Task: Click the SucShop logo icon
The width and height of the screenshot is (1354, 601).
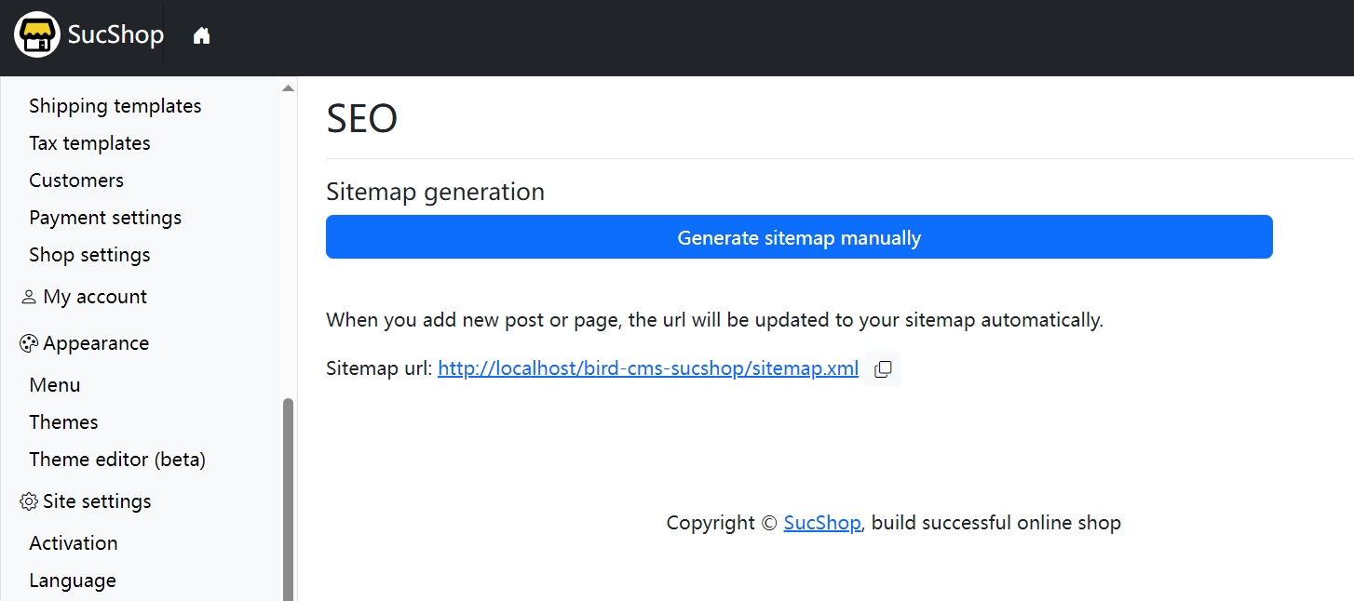Action: pyautogui.click(x=37, y=35)
